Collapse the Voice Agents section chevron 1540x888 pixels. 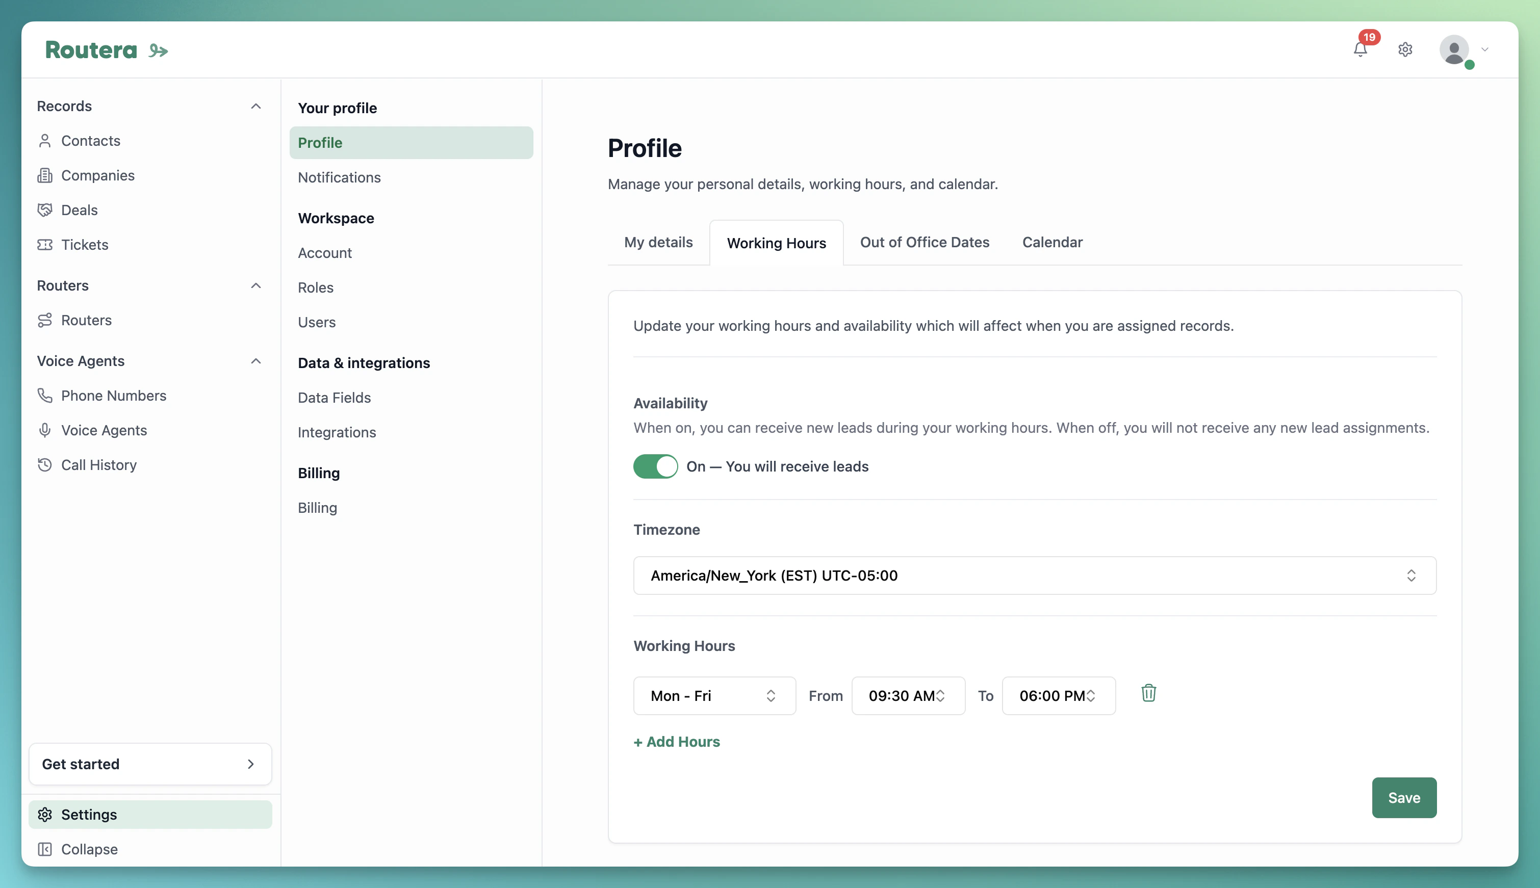(255, 361)
